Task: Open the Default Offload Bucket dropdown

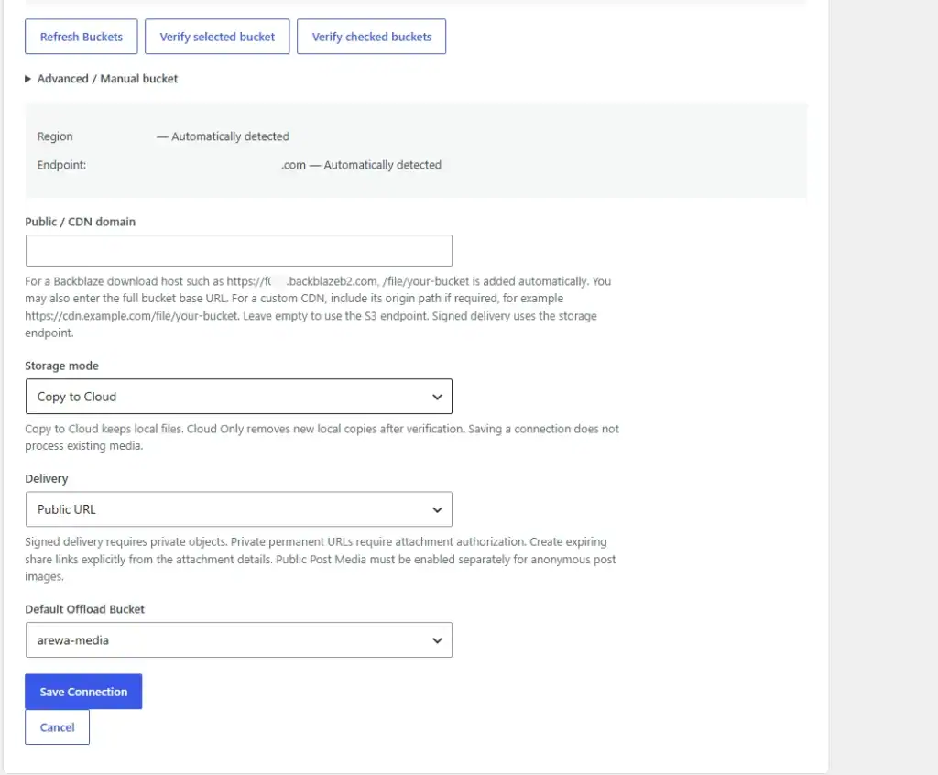Action: pos(239,639)
